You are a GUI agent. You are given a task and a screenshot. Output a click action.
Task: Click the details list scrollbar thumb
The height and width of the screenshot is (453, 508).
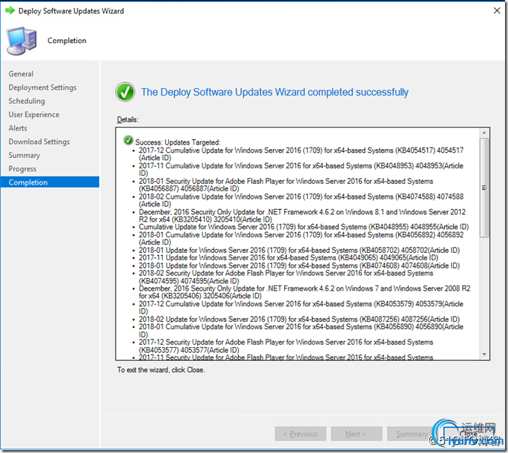coord(484,188)
